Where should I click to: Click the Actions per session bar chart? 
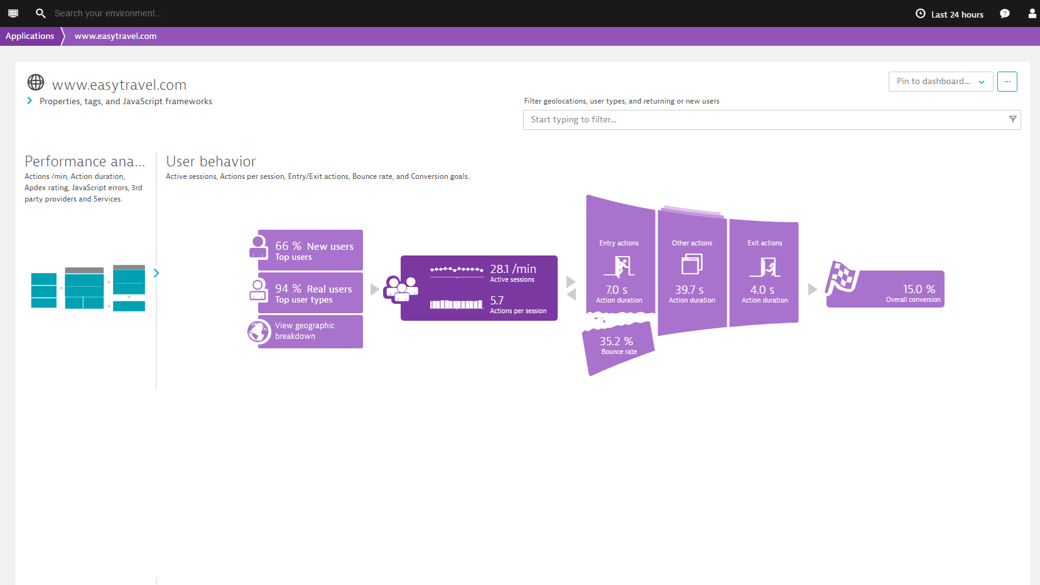[457, 304]
